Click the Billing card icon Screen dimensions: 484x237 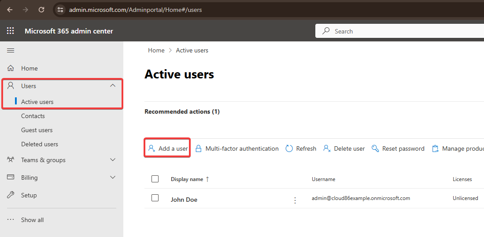pos(11,178)
